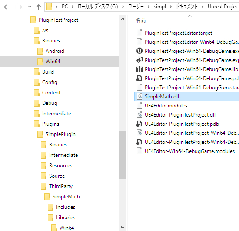Screen dimensions: 239x231
Task: Go back with the back arrow
Action: click(x=7, y=7)
